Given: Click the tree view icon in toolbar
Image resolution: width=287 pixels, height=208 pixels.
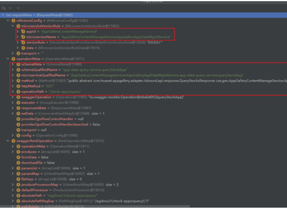Looking at the screenshot, I should click(x=4, y=8).
